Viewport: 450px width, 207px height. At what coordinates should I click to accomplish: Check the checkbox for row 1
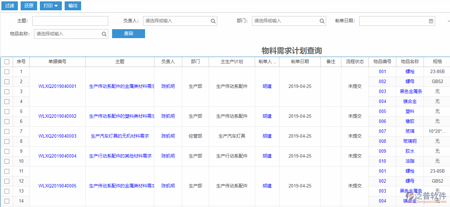click(7, 71)
